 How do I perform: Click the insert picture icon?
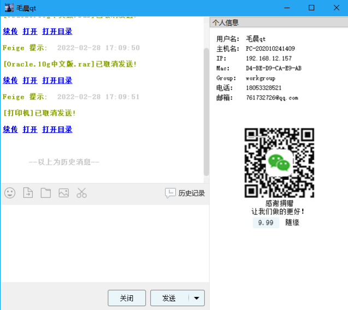click(x=63, y=193)
